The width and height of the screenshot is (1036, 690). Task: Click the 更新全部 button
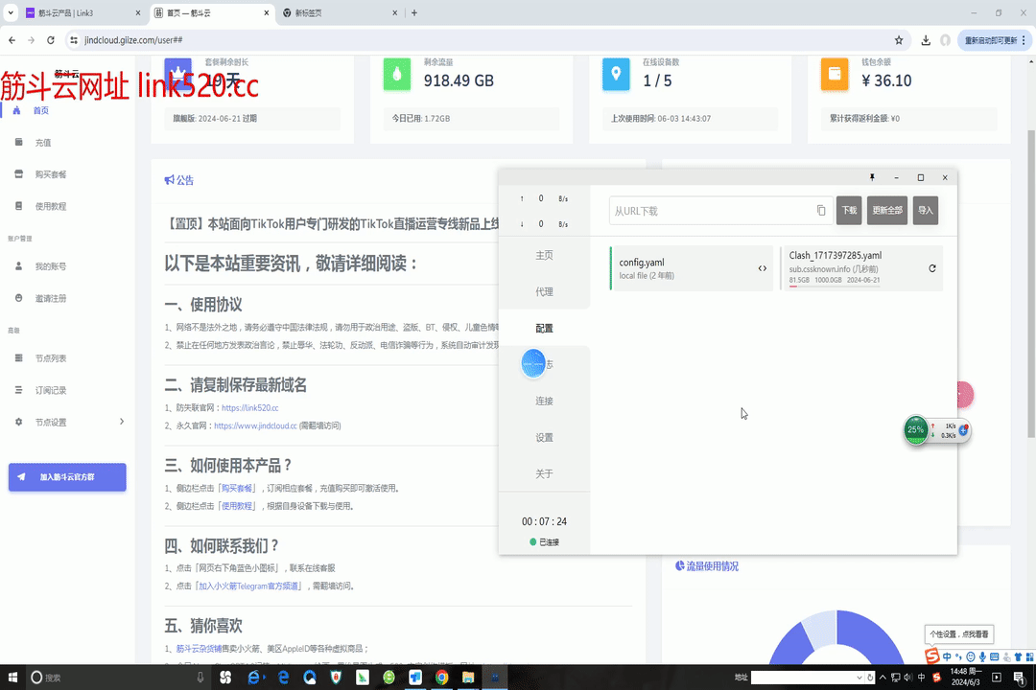pyautogui.click(x=886, y=211)
